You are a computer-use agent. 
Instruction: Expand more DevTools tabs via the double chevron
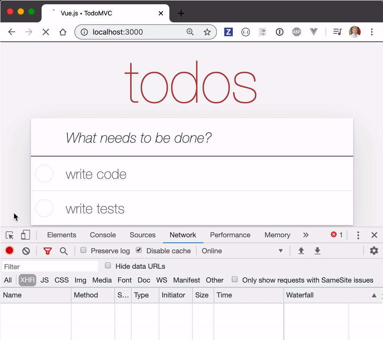point(306,235)
